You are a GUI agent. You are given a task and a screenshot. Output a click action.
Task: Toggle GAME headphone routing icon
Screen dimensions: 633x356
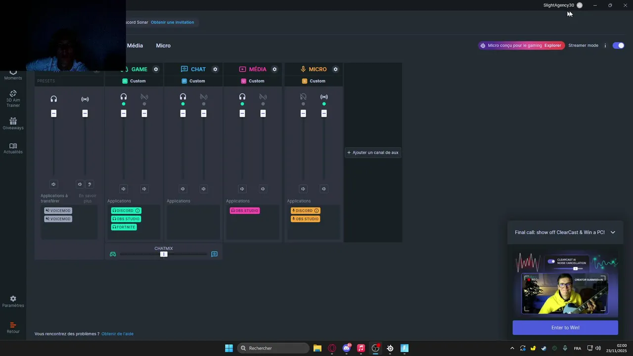124,97
